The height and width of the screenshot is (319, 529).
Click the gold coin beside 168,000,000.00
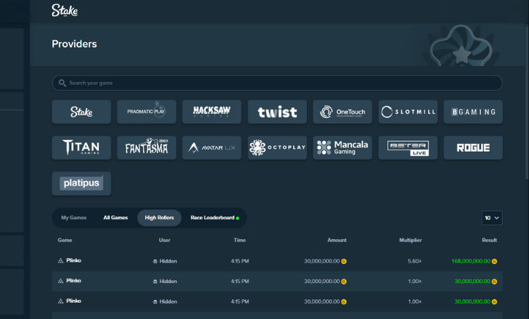click(x=494, y=261)
